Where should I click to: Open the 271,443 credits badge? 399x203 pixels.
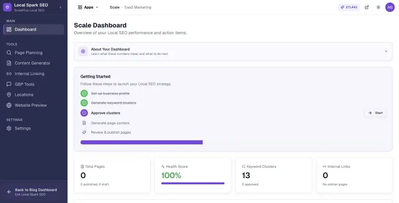(x=349, y=7)
